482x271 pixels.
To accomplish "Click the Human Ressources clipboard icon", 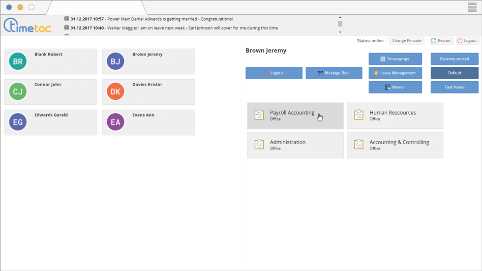I will pos(359,115).
